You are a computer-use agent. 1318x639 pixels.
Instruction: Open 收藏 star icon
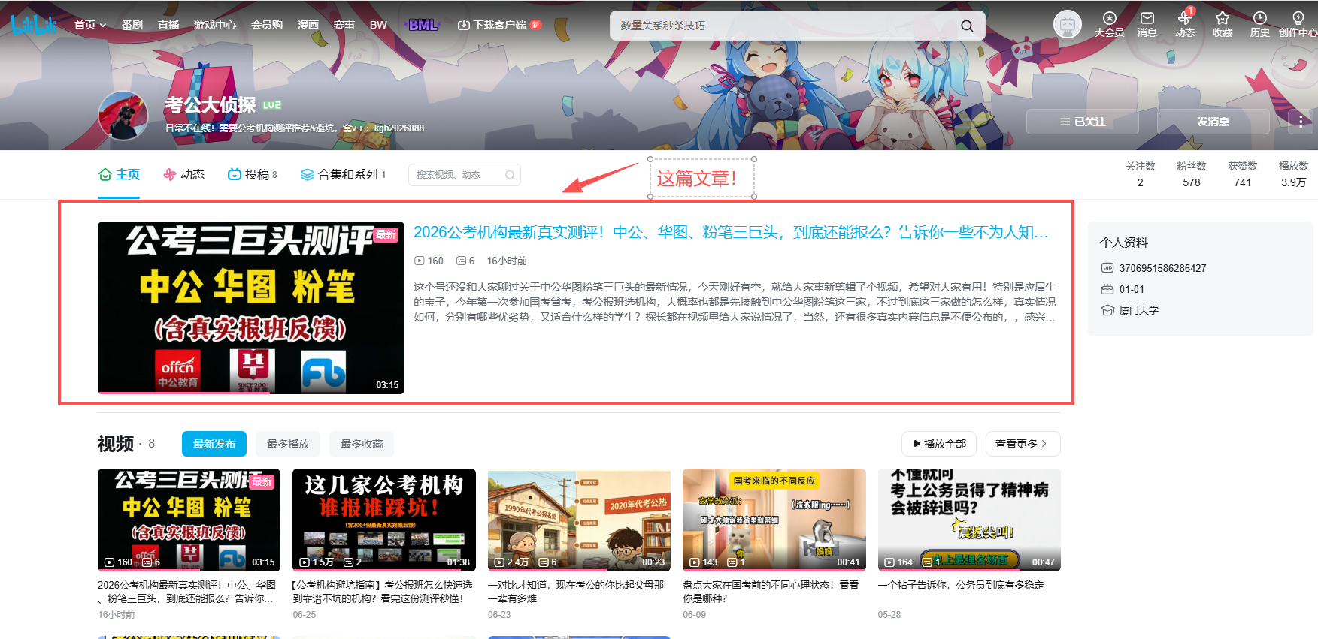[1223, 24]
